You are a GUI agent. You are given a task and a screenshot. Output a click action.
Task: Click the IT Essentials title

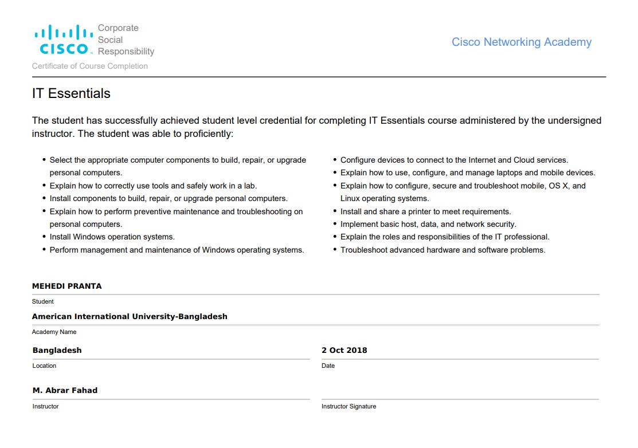[71, 93]
